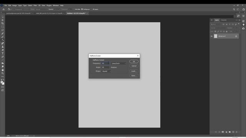Create a new layer icon in Layers panel
The height and width of the screenshot is (138, 246).
pos(233,132)
